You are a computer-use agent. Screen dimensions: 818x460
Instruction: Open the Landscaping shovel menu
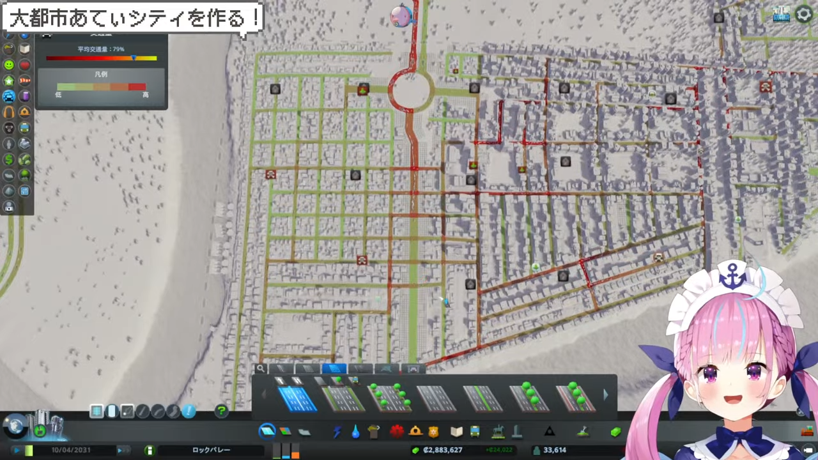(583, 432)
